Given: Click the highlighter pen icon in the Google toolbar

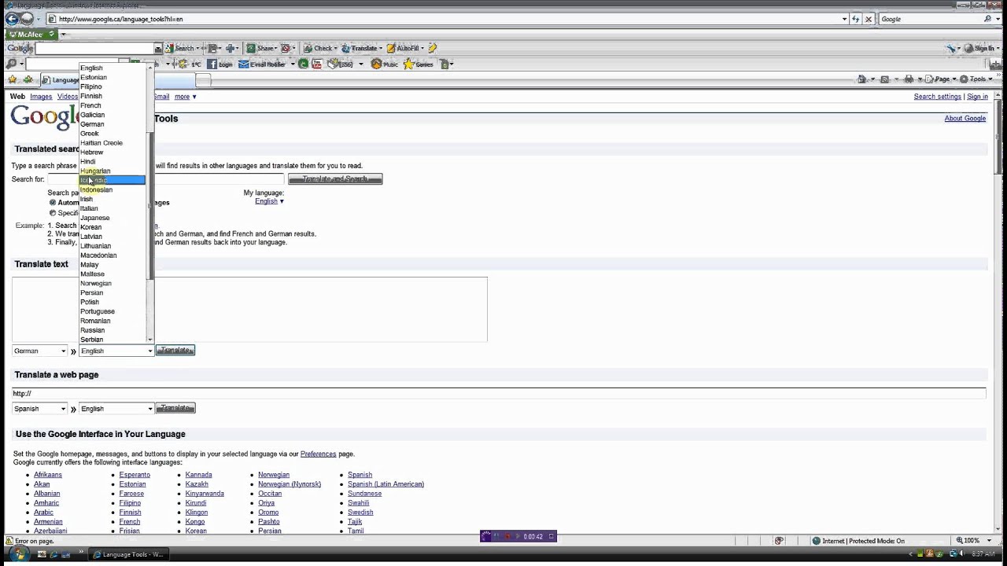Looking at the screenshot, I should [x=433, y=48].
